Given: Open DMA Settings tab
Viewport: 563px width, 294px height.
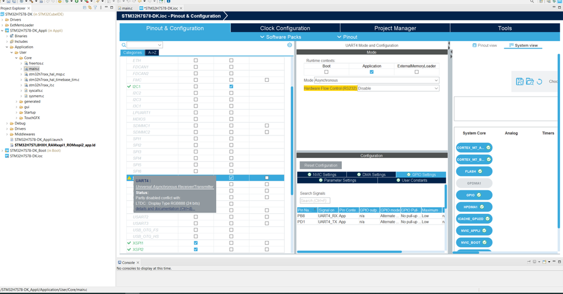Looking at the screenshot, I should [x=371, y=174].
